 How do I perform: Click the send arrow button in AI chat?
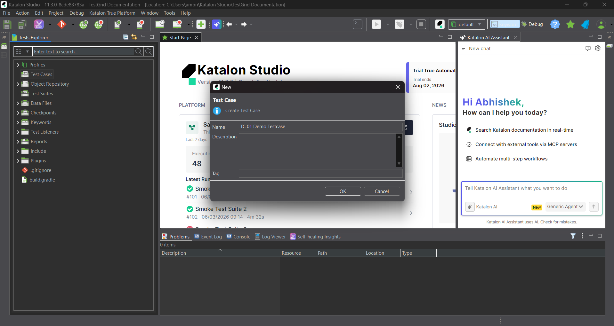point(594,206)
